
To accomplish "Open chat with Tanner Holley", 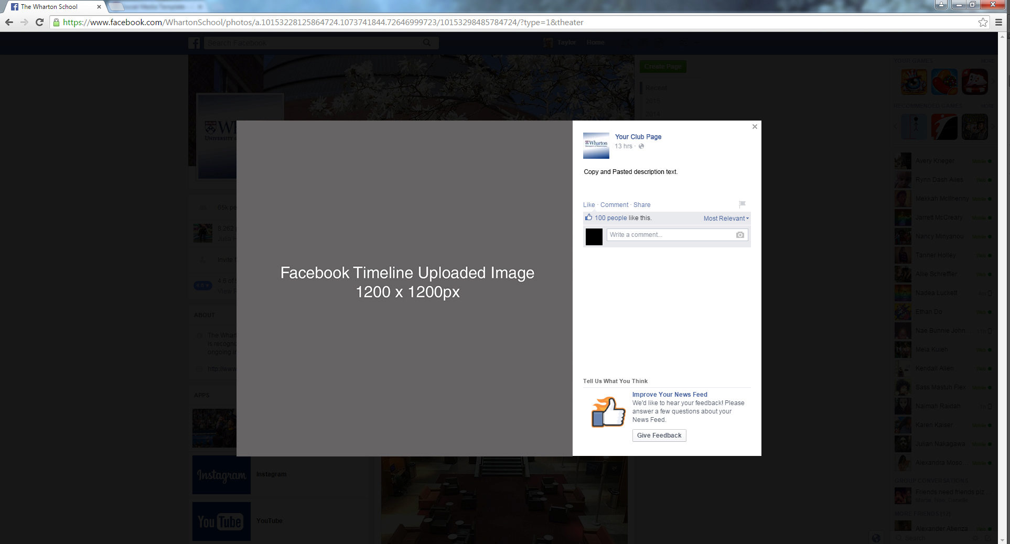I will pyautogui.click(x=944, y=255).
